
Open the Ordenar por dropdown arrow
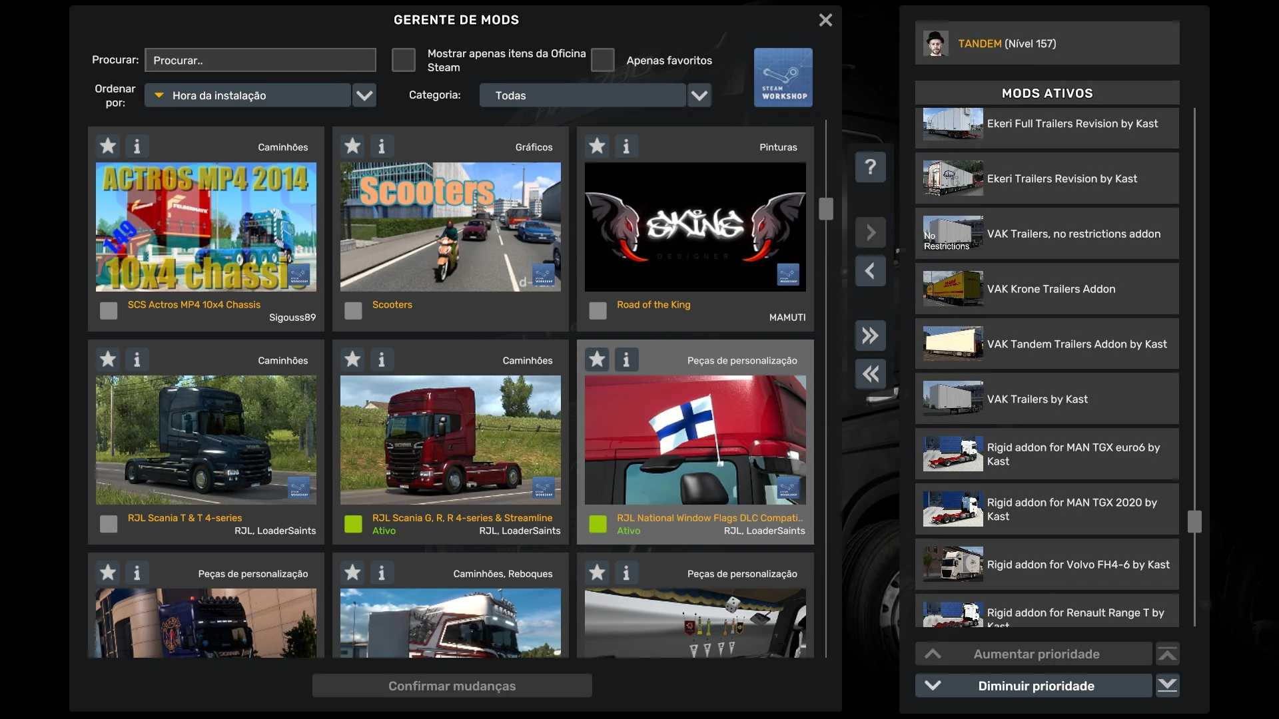(x=364, y=95)
